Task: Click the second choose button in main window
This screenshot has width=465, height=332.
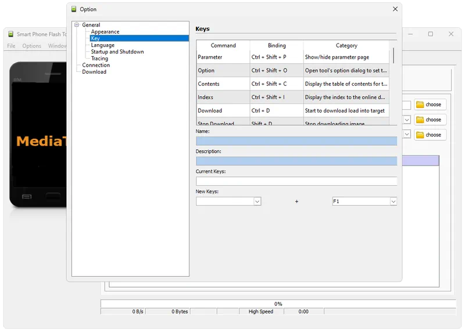Action: point(430,120)
